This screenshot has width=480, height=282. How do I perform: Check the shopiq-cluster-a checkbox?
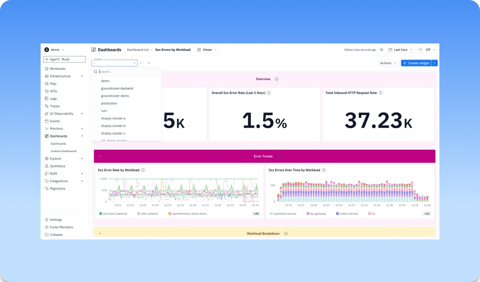(96, 118)
